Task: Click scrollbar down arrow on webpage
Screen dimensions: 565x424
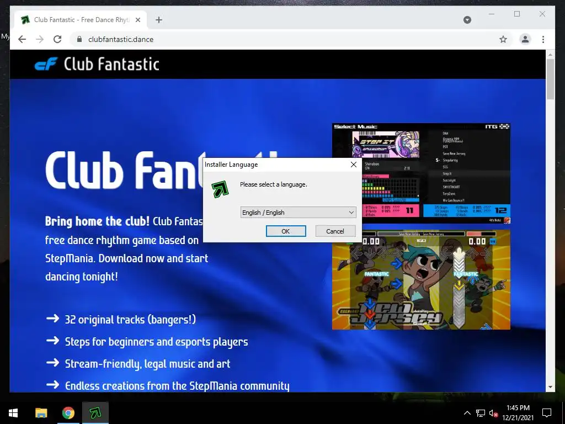Action: click(550, 387)
